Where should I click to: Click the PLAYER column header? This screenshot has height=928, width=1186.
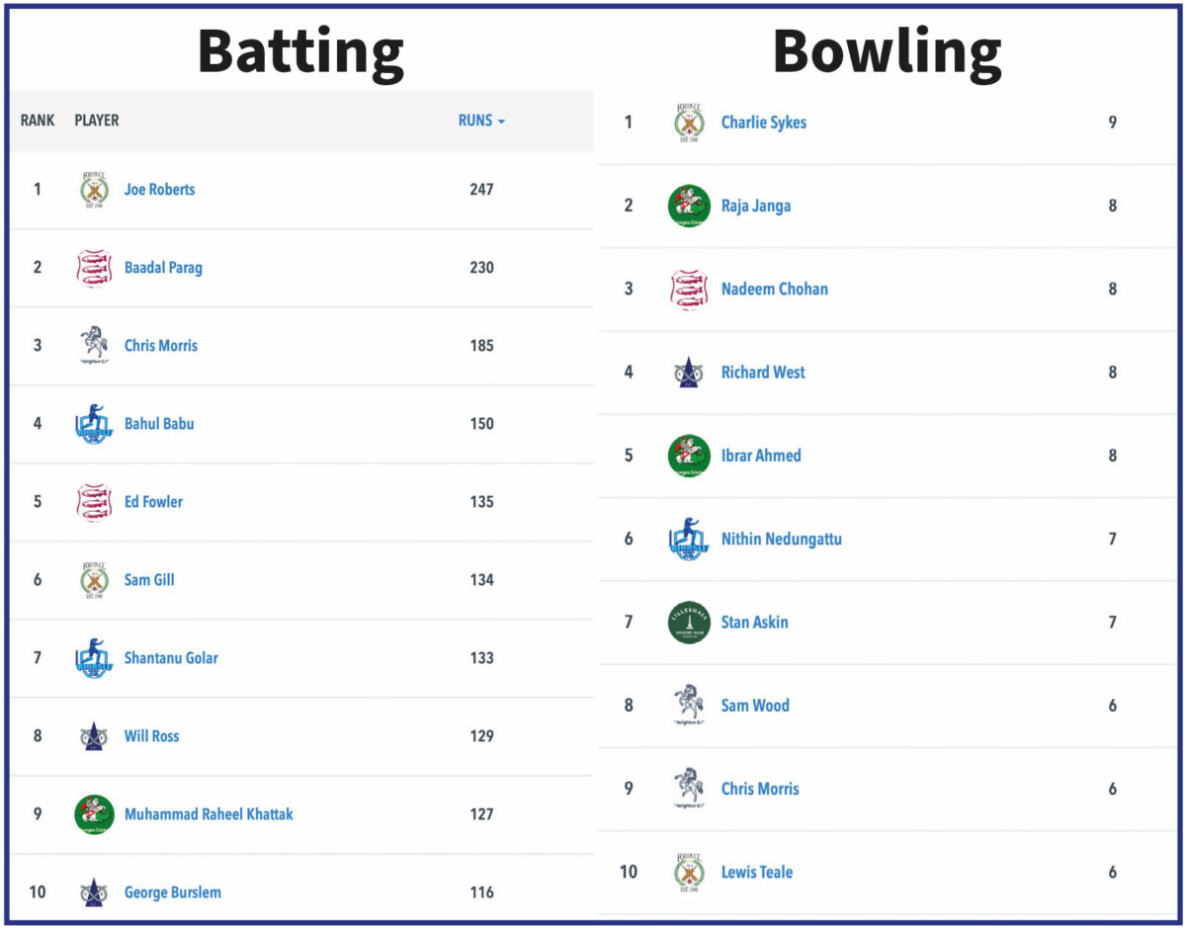97,121
